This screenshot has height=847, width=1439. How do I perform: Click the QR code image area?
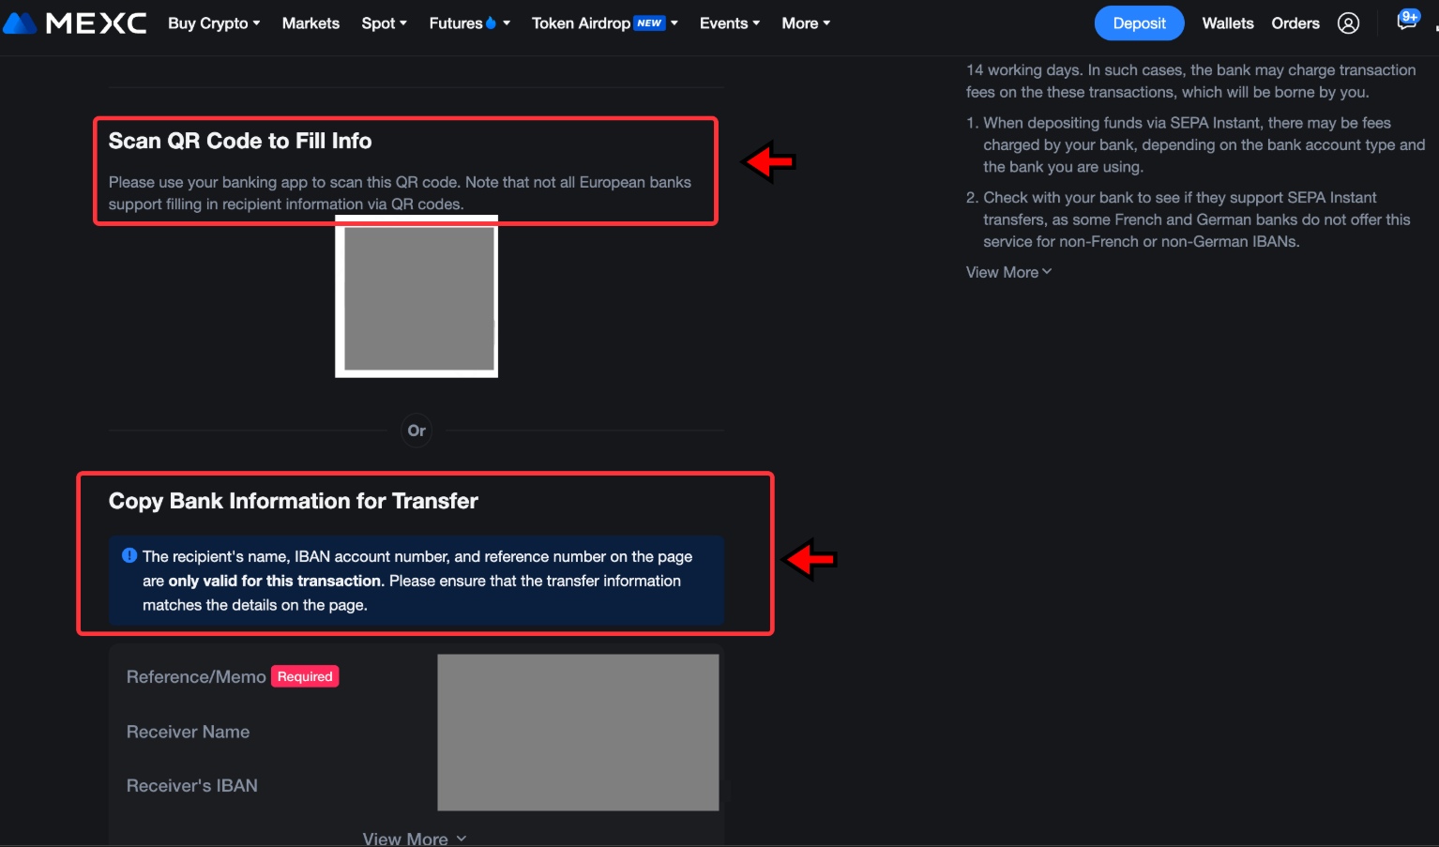[417, 296]
